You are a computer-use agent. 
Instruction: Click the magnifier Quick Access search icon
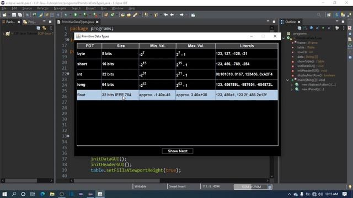click(x=319, y=15)
